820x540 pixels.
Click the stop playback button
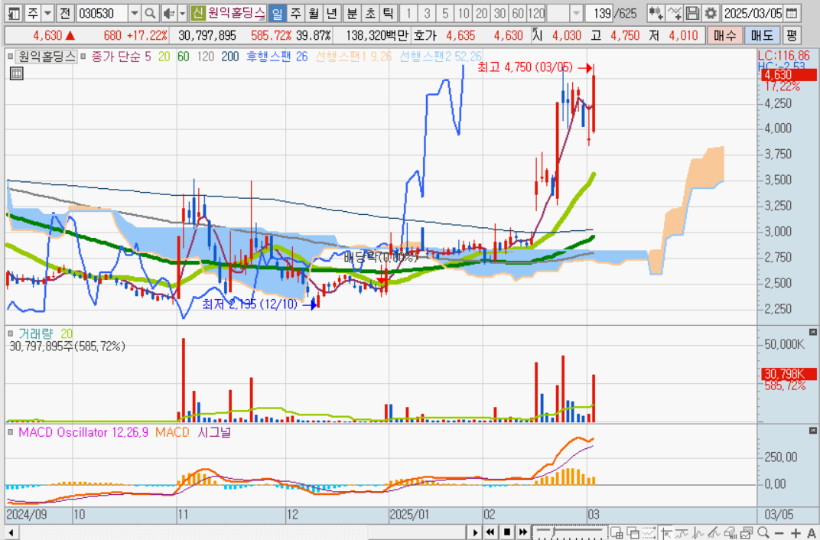click(506, 532)
